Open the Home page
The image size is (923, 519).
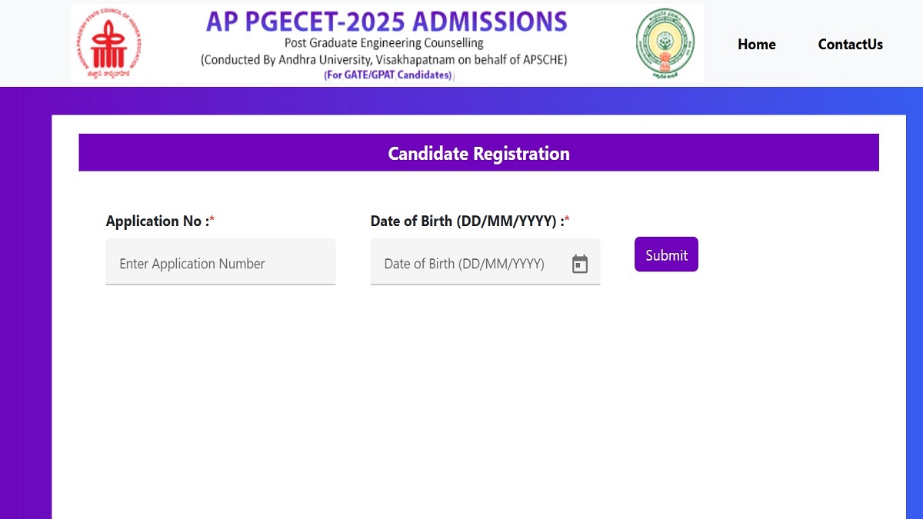[756, 45]
